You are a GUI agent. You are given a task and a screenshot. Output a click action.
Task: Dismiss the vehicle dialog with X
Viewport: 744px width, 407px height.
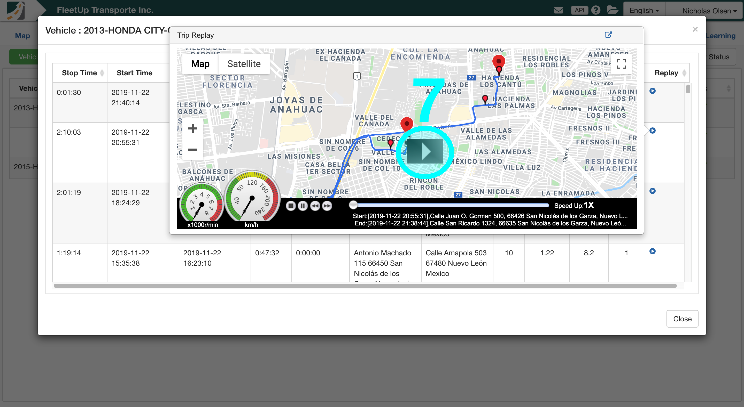(x=695, y=29)
